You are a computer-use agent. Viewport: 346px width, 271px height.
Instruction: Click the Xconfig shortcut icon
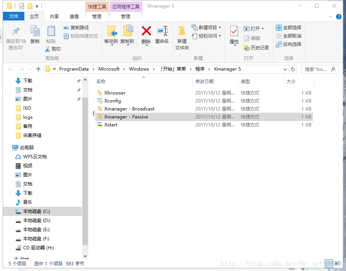pyautogui.click(x=100, y=101)
